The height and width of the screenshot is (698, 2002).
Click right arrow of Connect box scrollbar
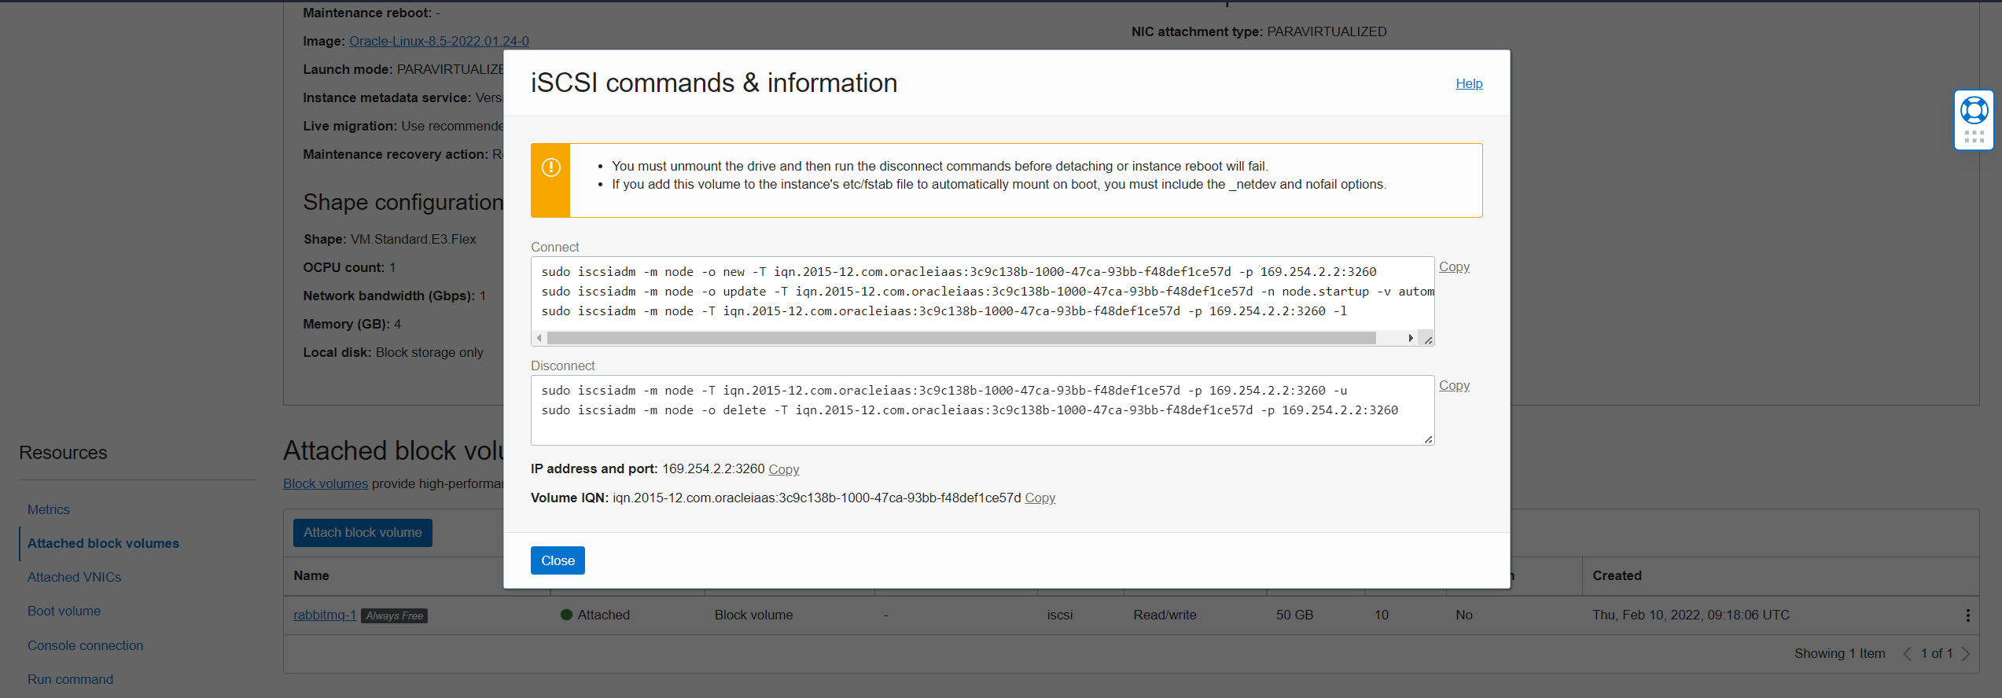1411,338
